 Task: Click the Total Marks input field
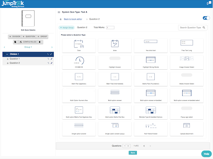click(x=110, y=28)
